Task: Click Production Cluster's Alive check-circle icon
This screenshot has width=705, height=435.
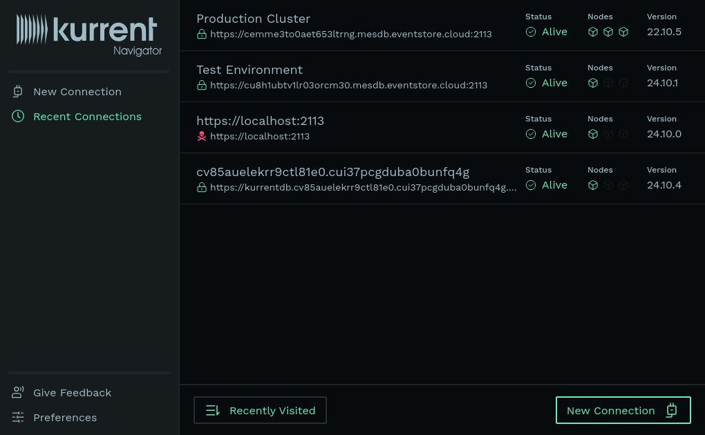Action: pyautogui.click(x=531, y=32)
